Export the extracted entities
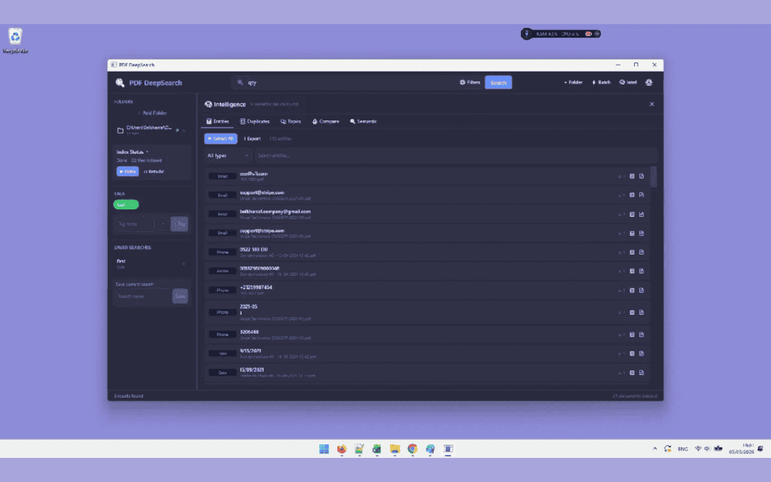The width and height of the screenshot is (771, 482). [x=252, y=139]
